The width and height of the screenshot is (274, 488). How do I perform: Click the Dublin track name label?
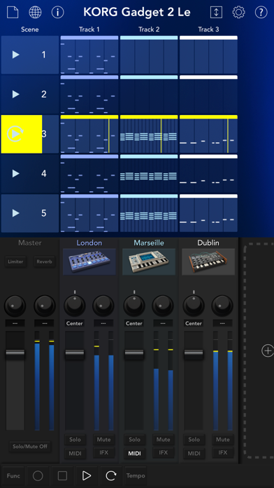pyautogui.click(x=208, y=243)
